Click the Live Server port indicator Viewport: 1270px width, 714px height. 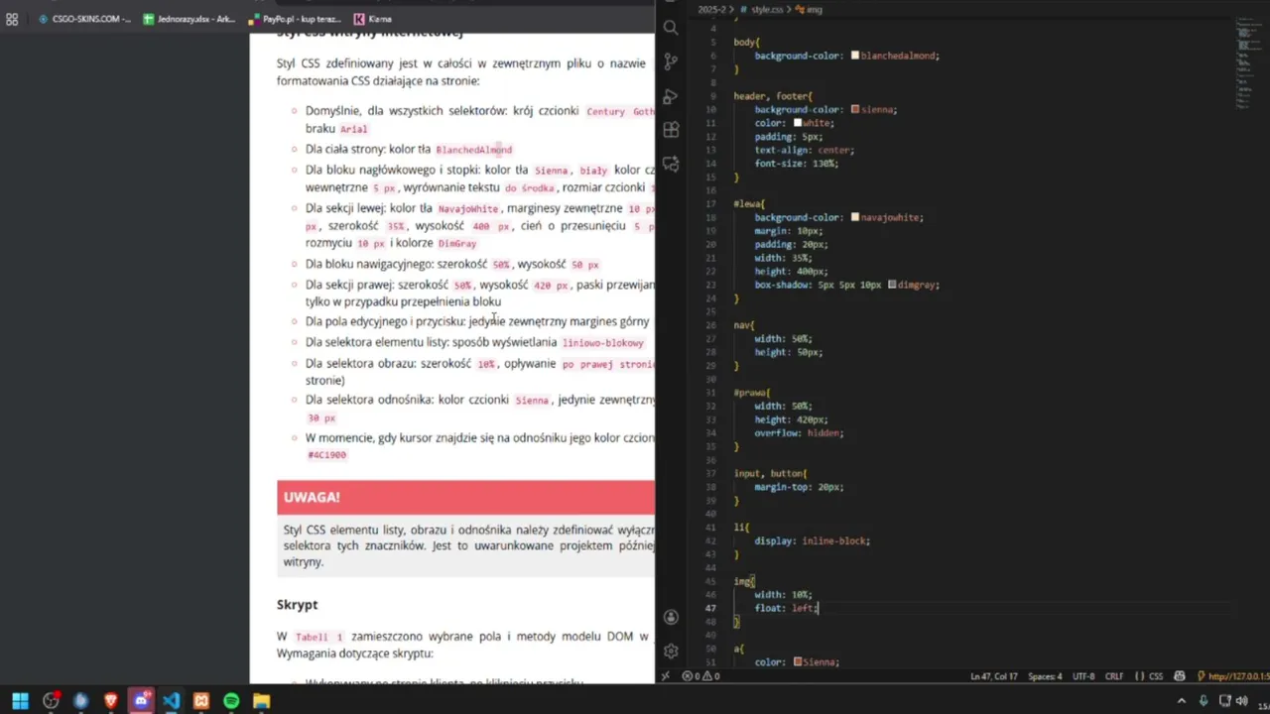point(1233,676)
